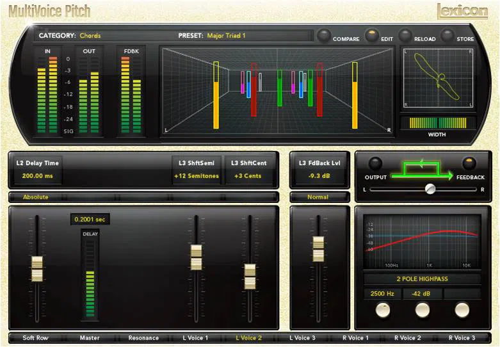Click the Absolute mode button

[x=36, y=197]
